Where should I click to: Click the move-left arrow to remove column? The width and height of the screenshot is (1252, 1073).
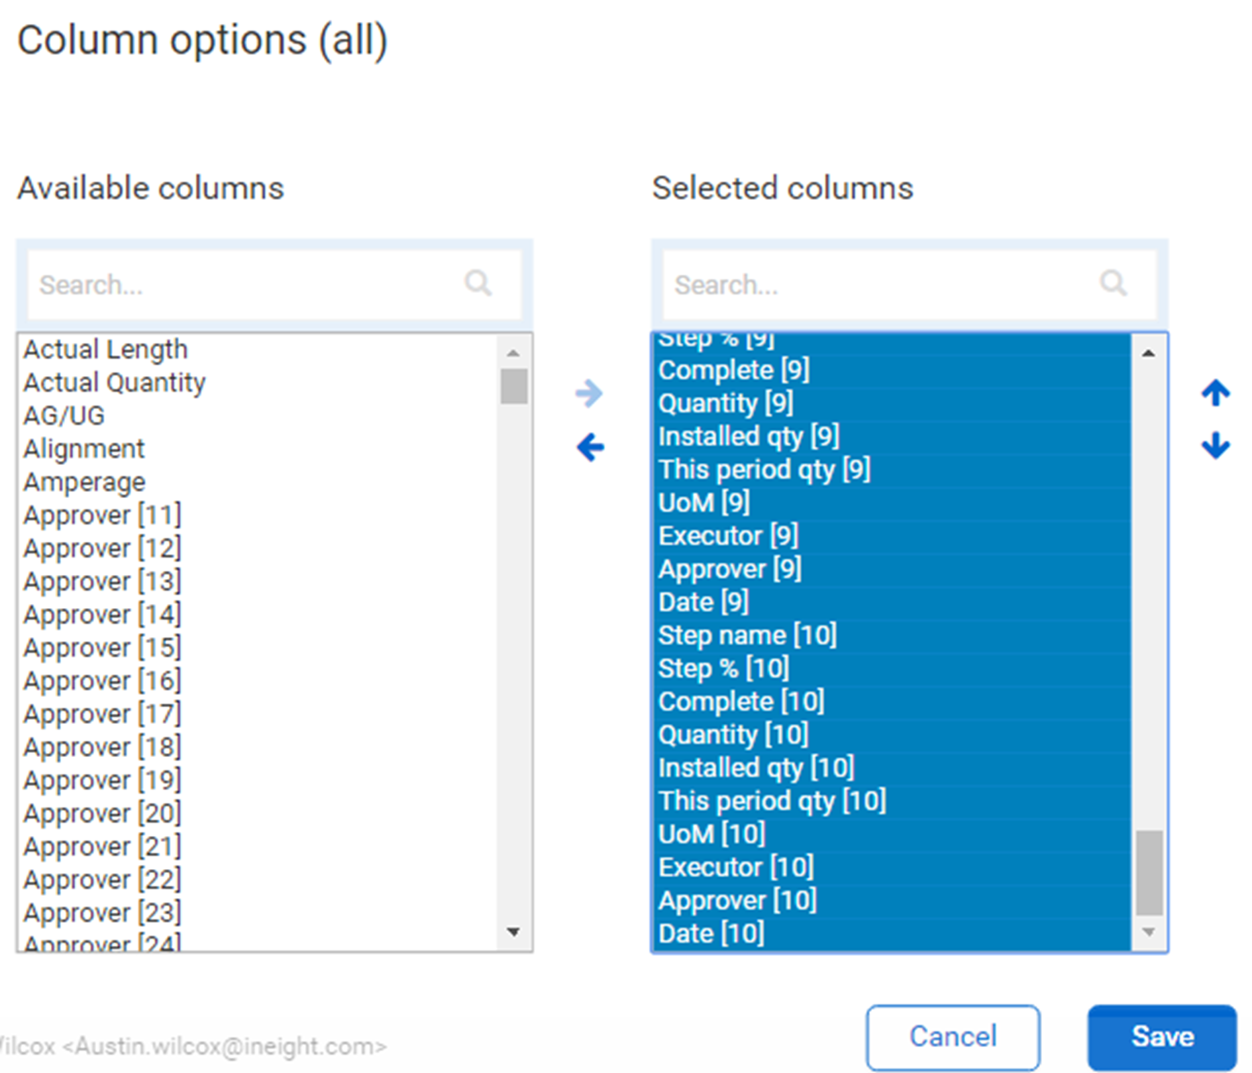pyautogui.click(x=590, y=447)
